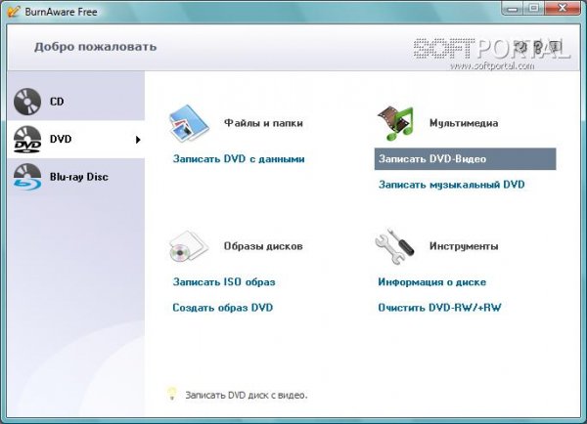This screenshot has height=424, width=587.
Task: Click the Инструменты heading text
Action: [464, 246]
